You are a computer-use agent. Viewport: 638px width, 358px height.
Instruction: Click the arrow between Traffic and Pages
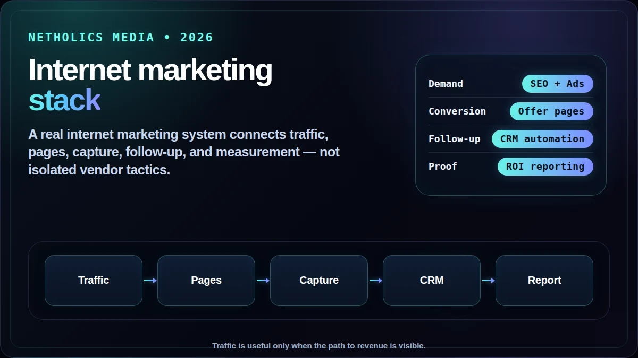(150, 281)
